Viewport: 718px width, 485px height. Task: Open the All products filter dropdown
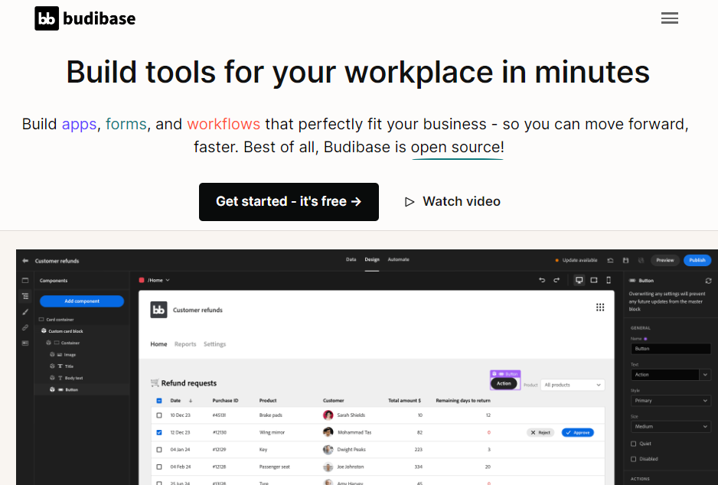[x=573, y=385]
